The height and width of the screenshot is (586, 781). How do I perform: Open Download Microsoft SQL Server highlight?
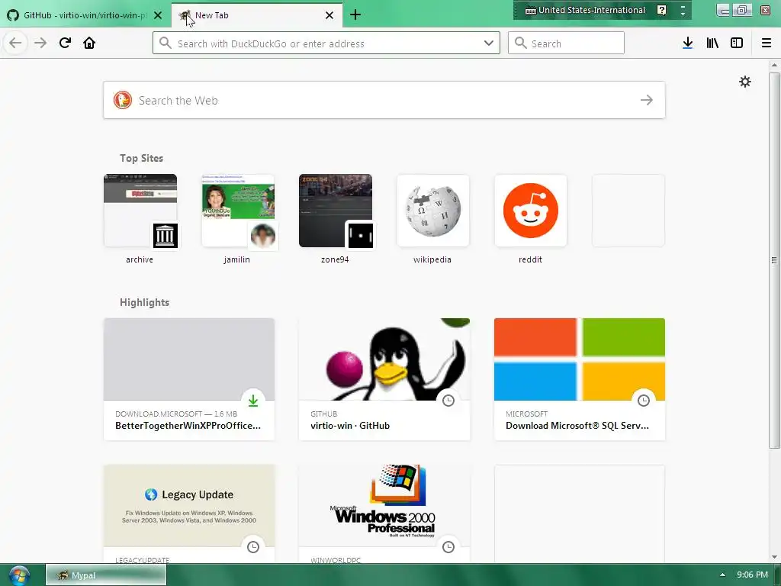(580, 379)
